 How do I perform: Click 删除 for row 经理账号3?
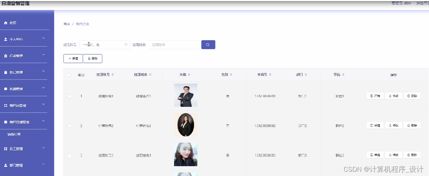pyautogui.click(x=412, y=155)
